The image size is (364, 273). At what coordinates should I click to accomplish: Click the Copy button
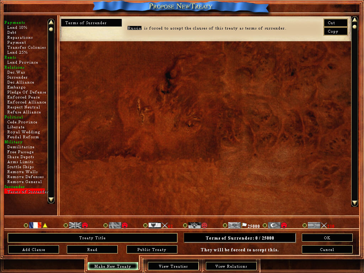(x=336, y=31)
